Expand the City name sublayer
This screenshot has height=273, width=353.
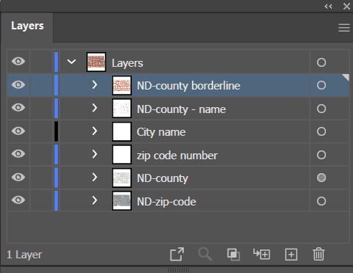click(x=94, y=131)
